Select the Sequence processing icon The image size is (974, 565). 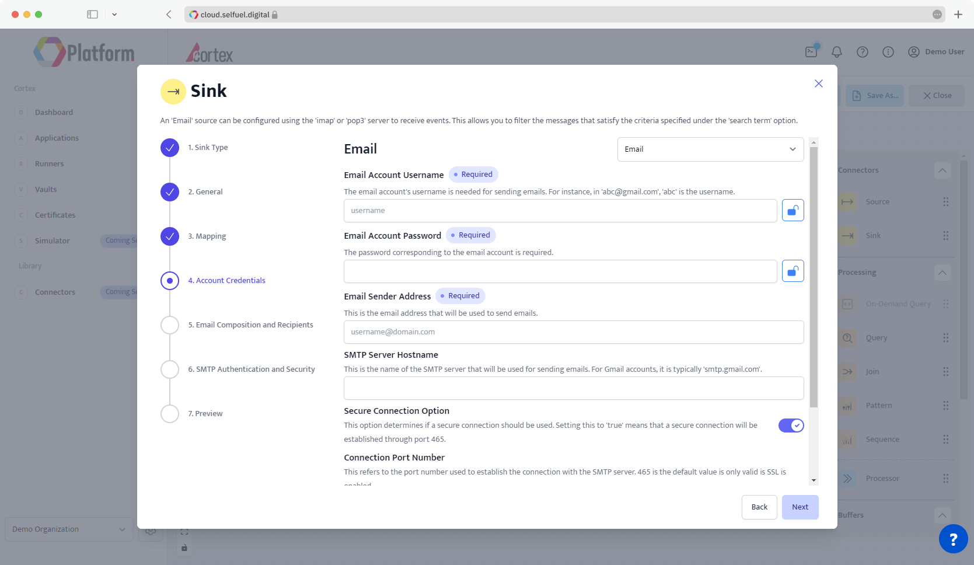coord(847,440)
